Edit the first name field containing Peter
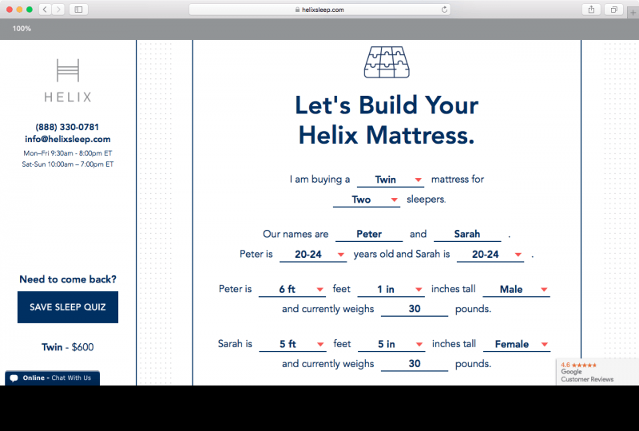 [369, 234]
